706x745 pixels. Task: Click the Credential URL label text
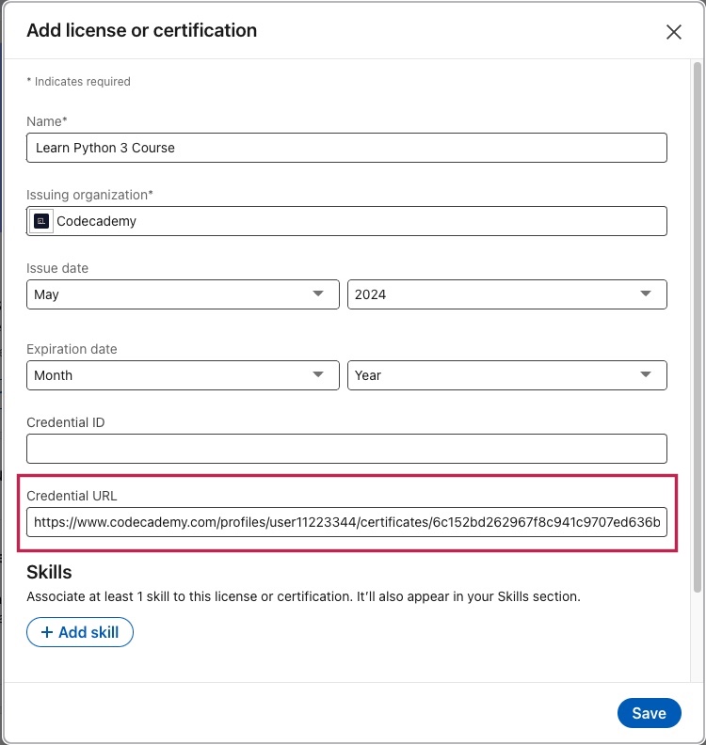[x=72, y=496]
